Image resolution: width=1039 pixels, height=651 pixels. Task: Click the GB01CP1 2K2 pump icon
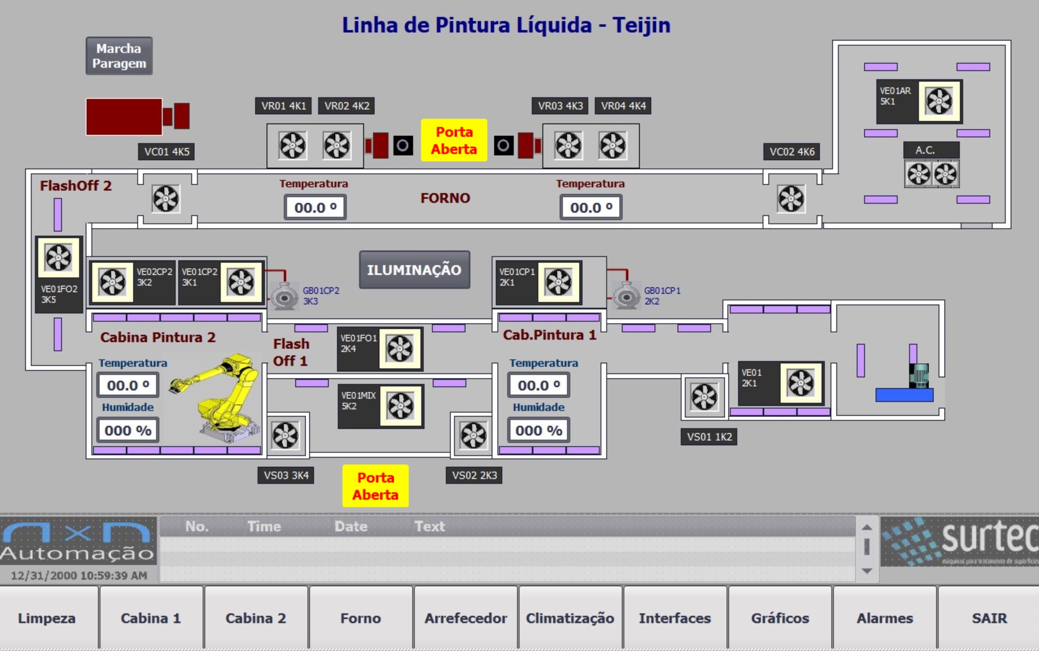pyautogui.click(x=626, y=297)
